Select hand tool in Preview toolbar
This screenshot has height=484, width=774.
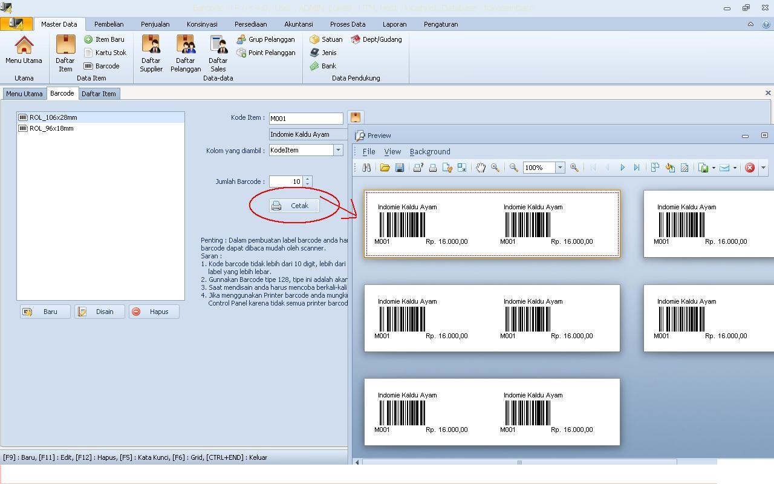(481, 168)
